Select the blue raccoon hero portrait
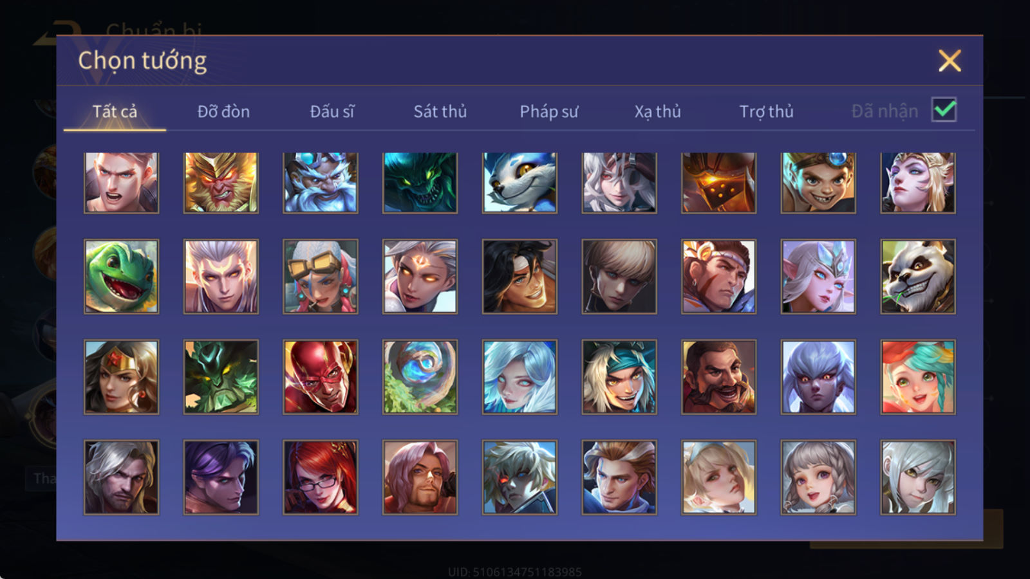1030x579 pixels. tap(520, 183)
